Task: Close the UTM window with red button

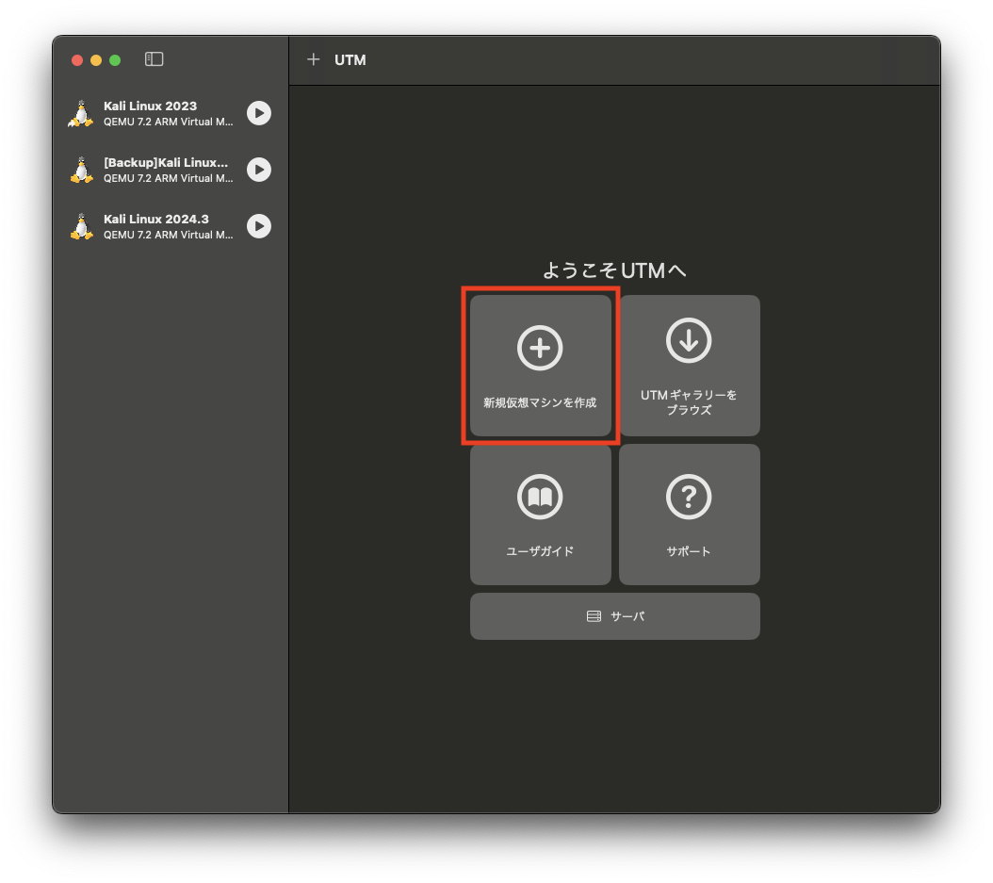Action: point(77,60)
